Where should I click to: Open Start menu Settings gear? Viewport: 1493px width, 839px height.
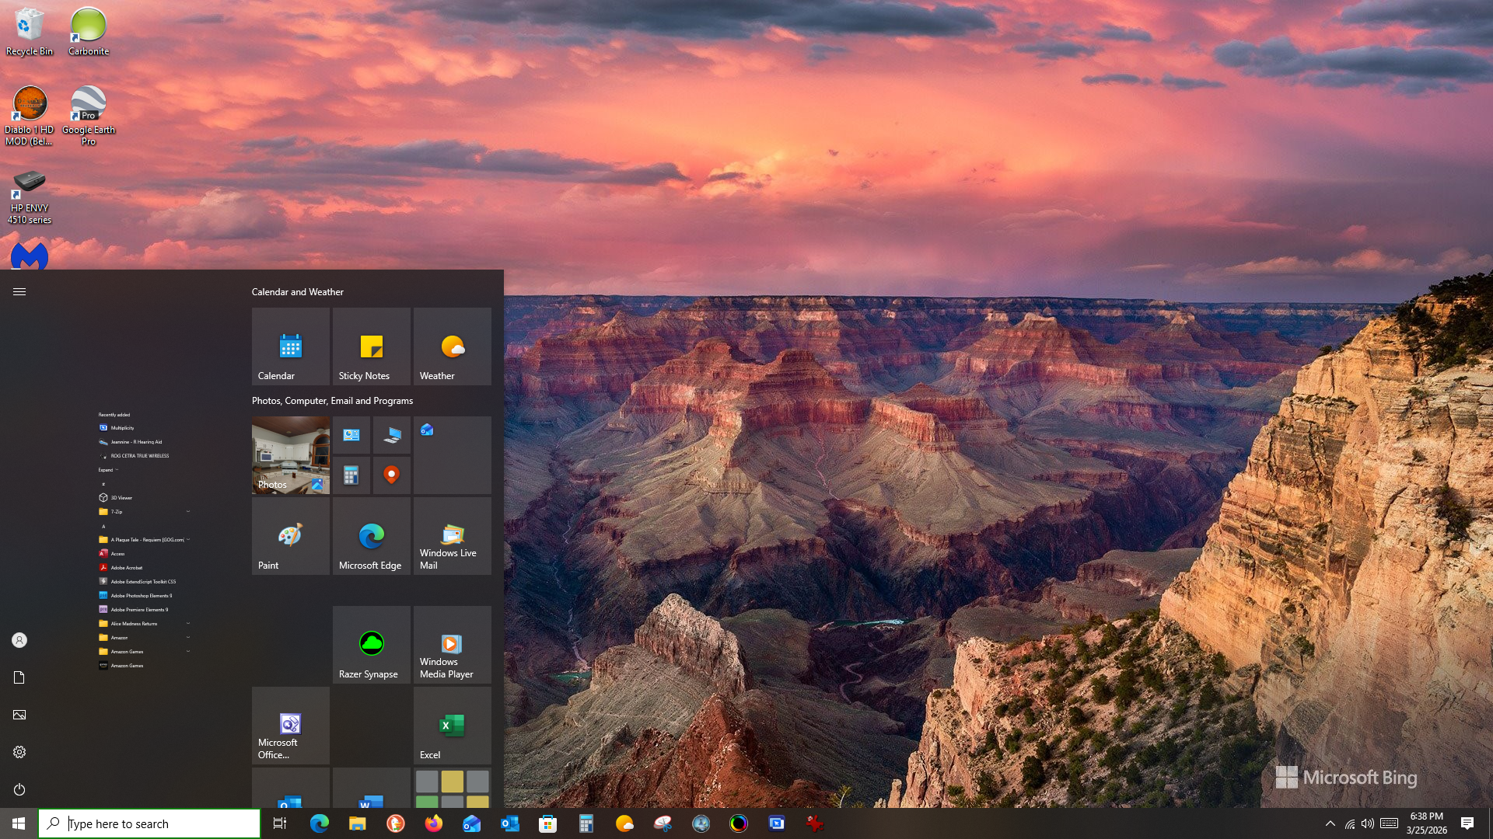19,751
